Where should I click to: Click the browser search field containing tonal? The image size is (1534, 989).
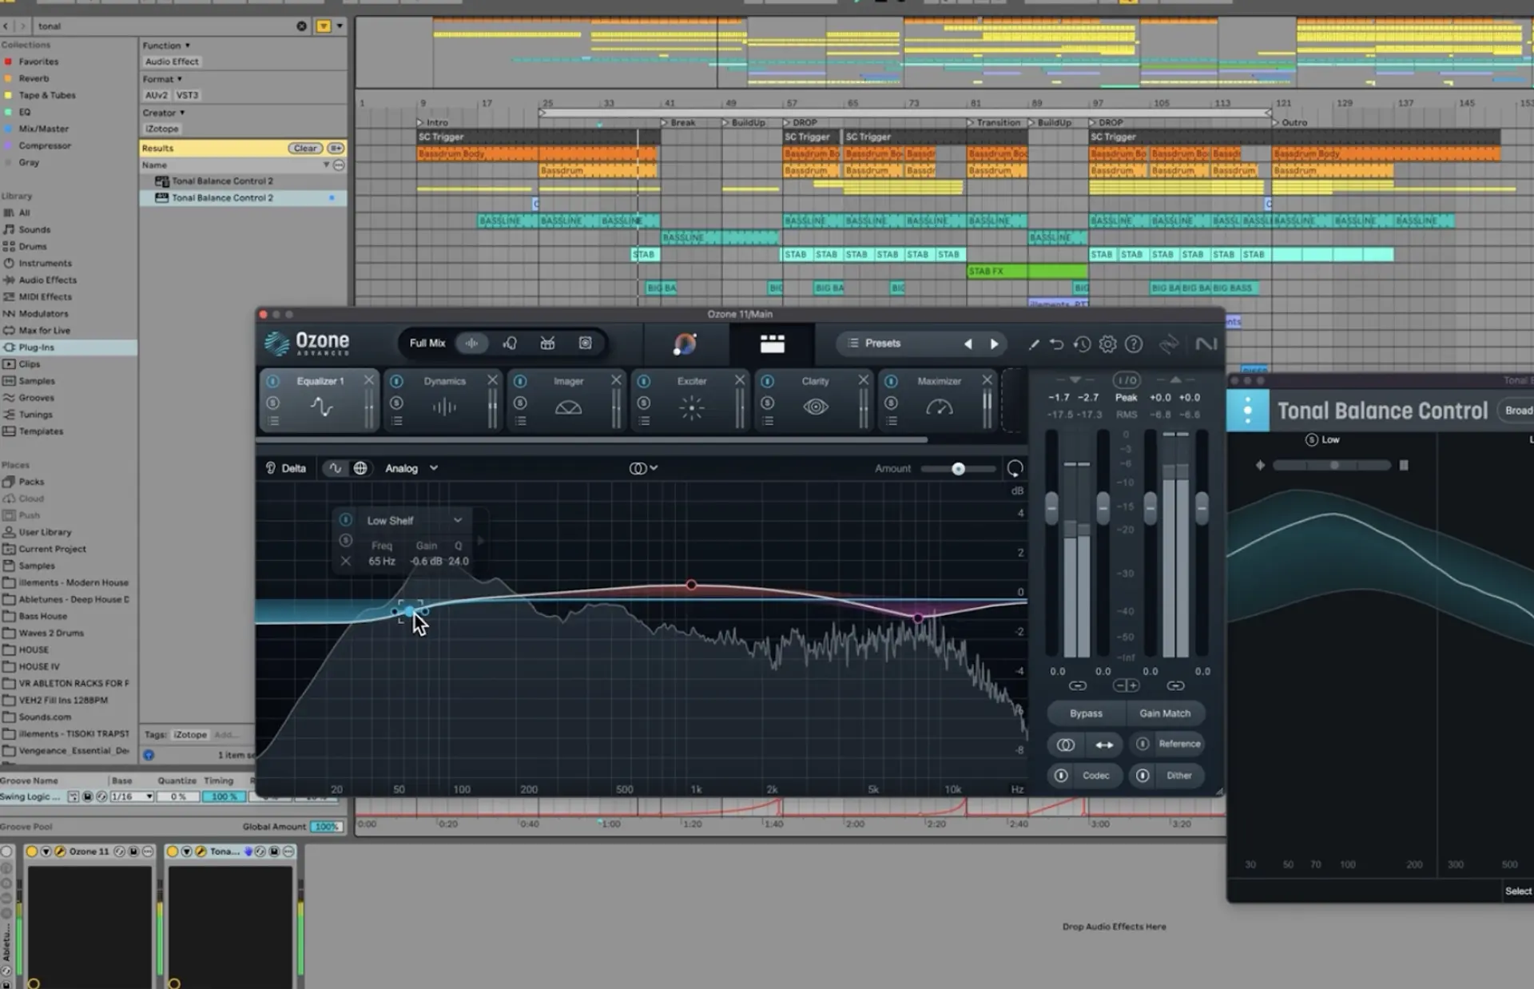pos(165,26)
